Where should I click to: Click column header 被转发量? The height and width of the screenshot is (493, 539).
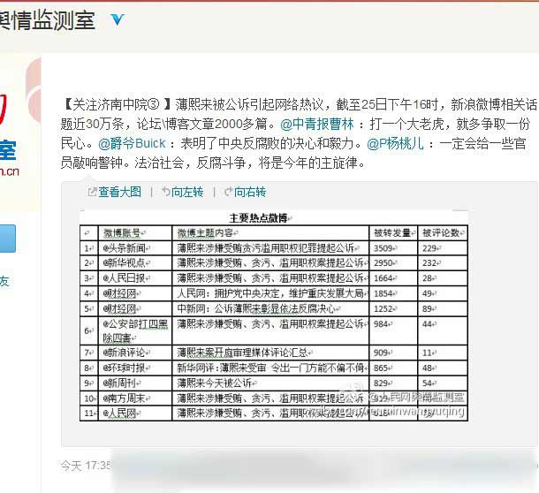pyautogui.click(x=392, y=233)
